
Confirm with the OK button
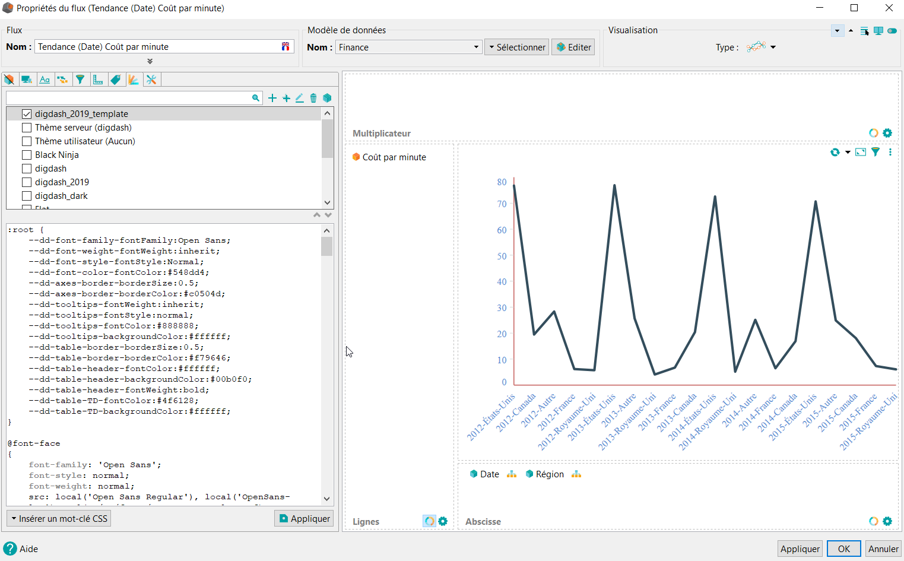pos(843,549)
